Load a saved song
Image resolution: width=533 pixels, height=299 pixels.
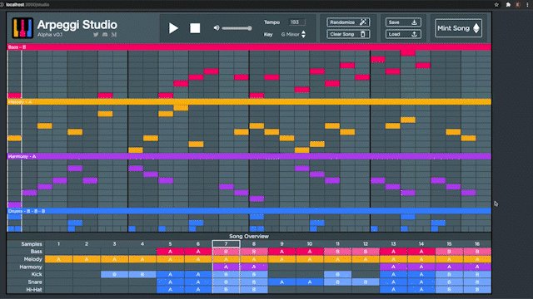pyautogui.click(x=403, y=34)
